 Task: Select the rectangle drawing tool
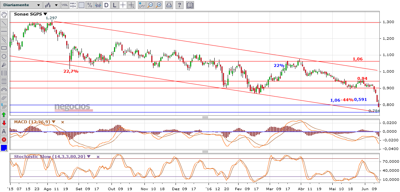pyautogui.click(x=4, y=48)
